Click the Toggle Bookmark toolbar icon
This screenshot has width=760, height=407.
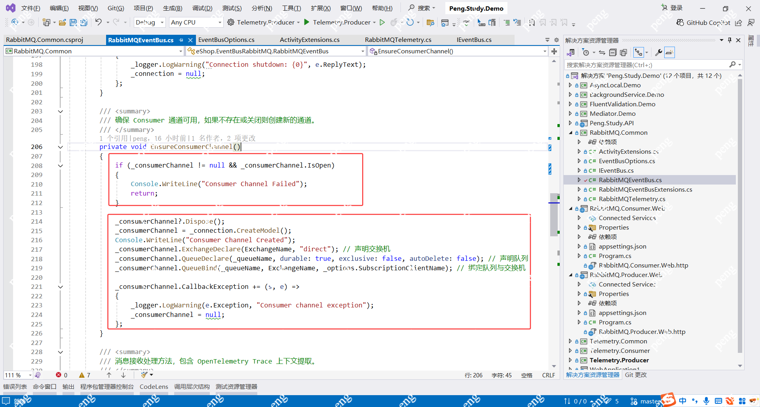tap(532, 23)
